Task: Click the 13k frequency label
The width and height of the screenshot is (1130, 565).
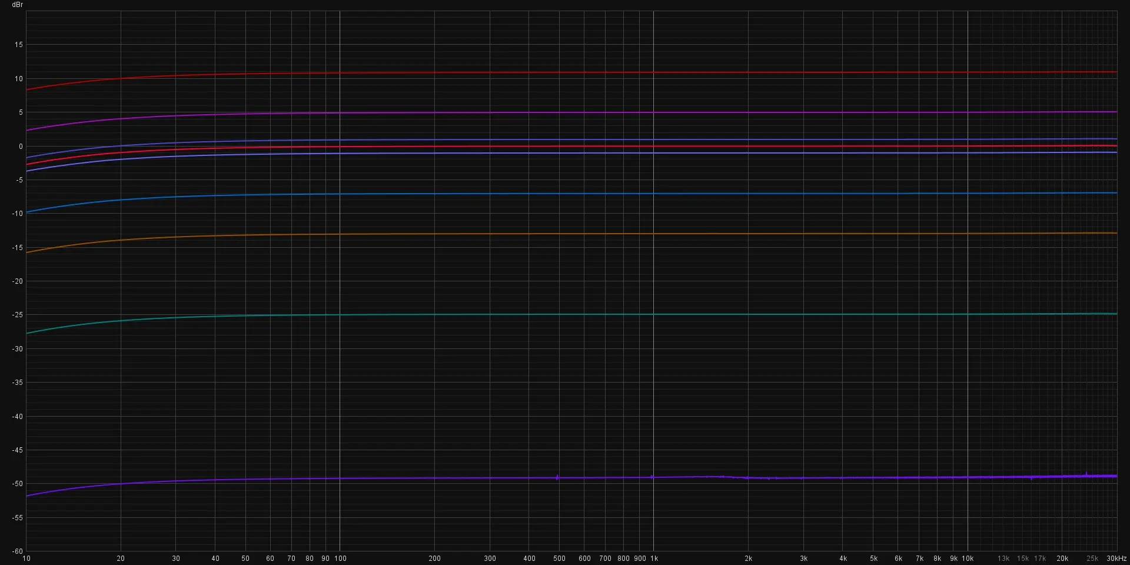Action: point(1004,559)
